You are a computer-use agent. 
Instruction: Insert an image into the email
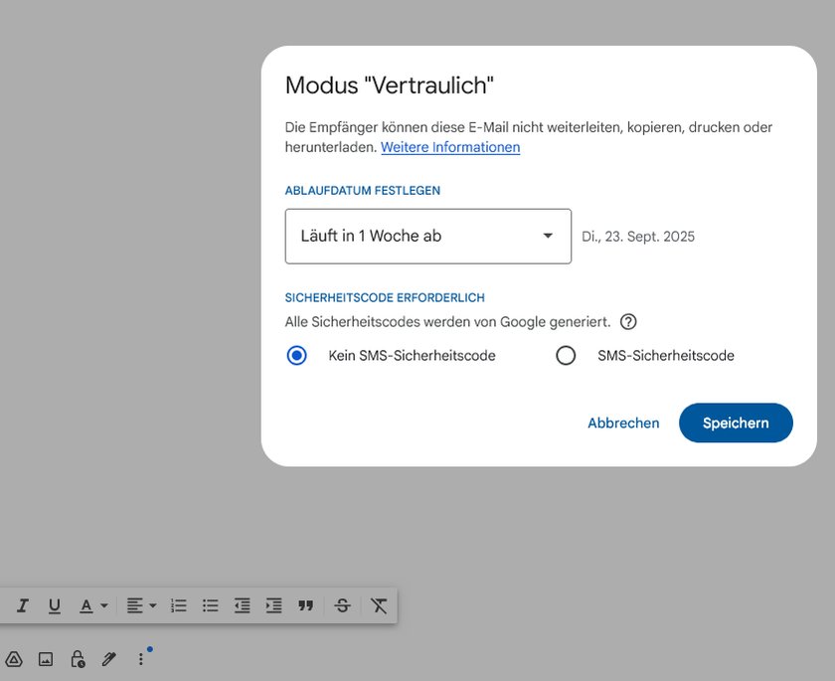(45, 658)
